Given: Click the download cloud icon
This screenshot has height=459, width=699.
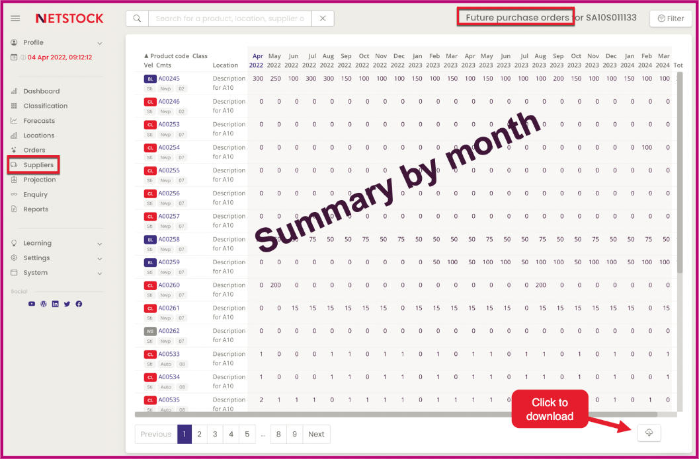Looking at the screenshot, I should (649, 433).
